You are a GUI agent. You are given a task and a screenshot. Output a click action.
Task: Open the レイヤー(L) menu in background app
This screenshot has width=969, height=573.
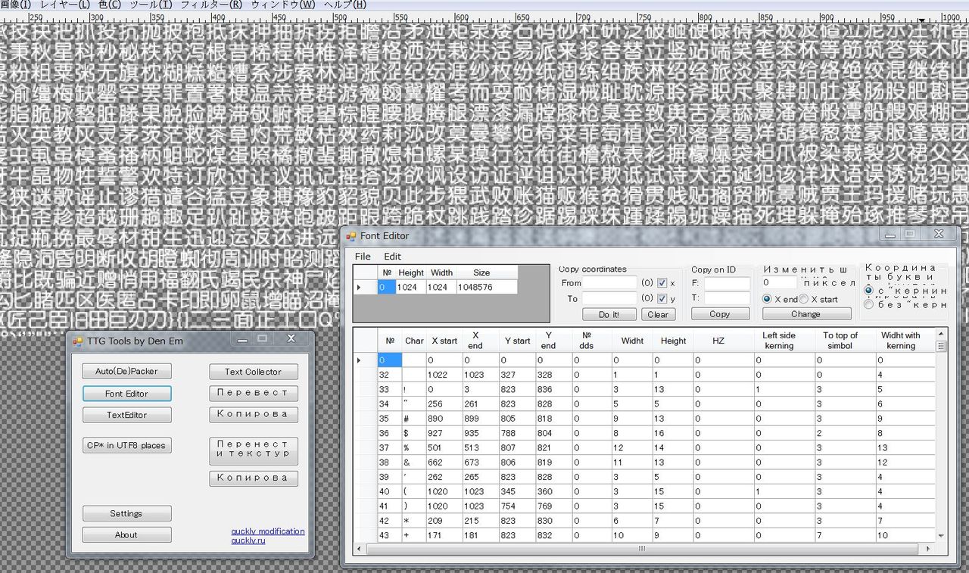tap(64, 5)
